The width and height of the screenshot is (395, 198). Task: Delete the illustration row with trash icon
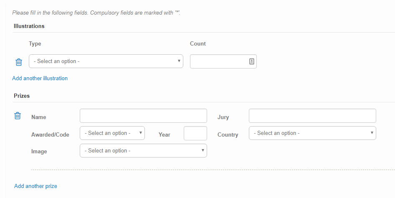[x=19, y=62]
